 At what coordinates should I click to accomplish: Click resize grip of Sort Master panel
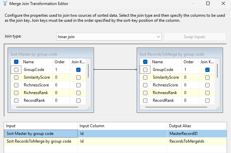(89, 108)
